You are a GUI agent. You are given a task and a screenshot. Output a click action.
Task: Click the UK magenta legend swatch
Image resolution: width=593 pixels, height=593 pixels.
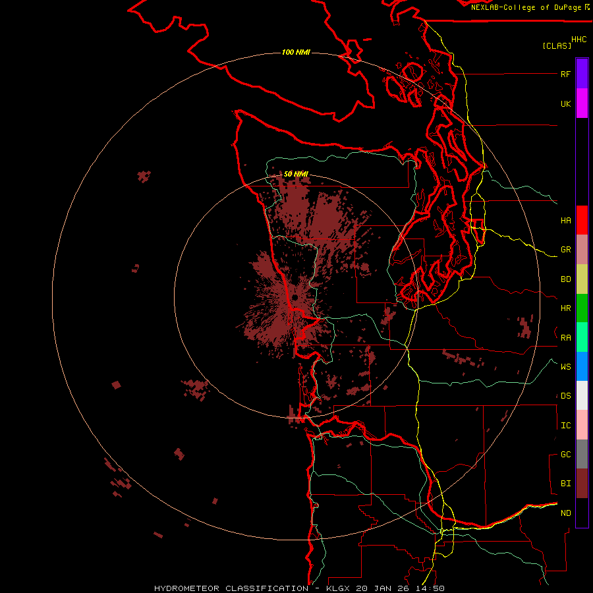(582, 103)
